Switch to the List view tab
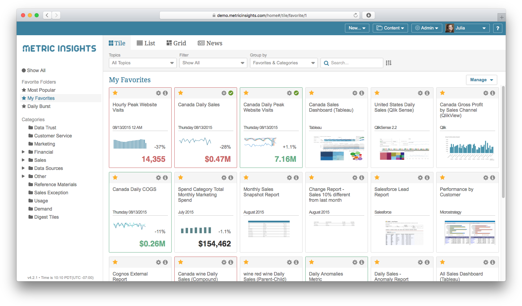The height and width of the screenshot is (306, 522). (x=146, y=43)
